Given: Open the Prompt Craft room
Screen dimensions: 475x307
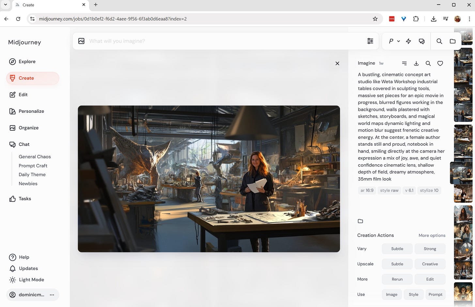Looking at the screenshot, I should pyautogui.click(x=33, y=166).
